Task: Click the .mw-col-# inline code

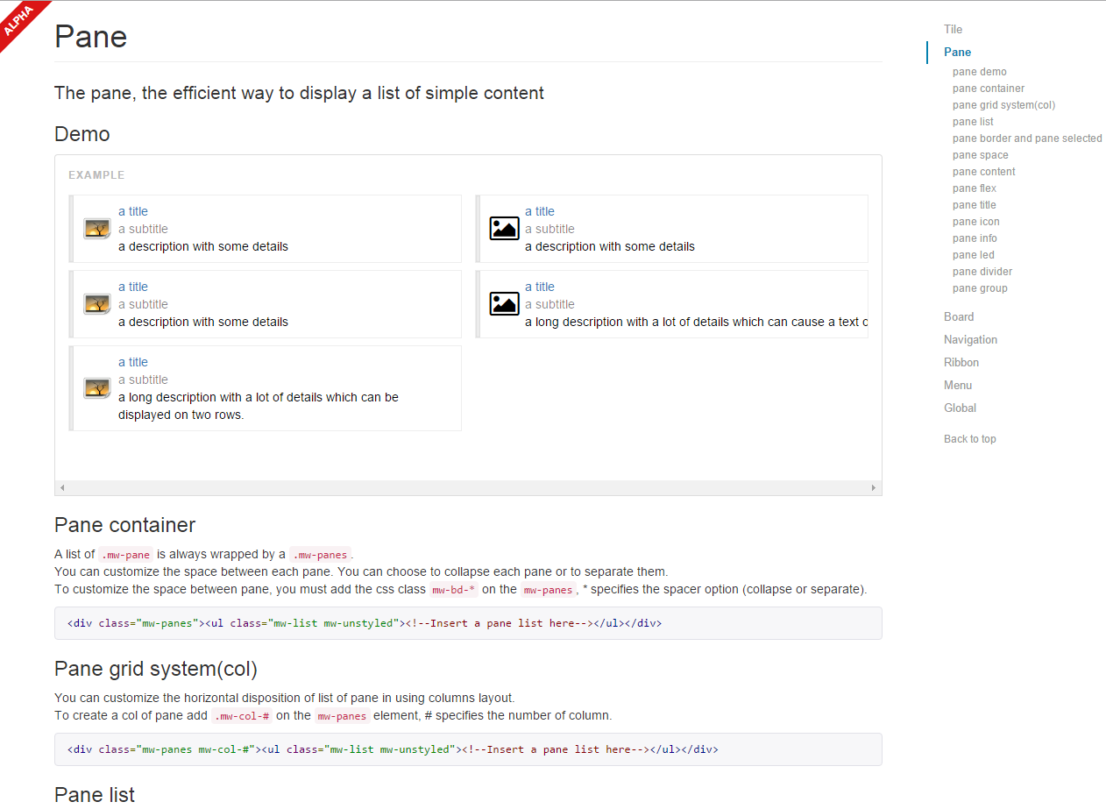Action: point(242,716)
